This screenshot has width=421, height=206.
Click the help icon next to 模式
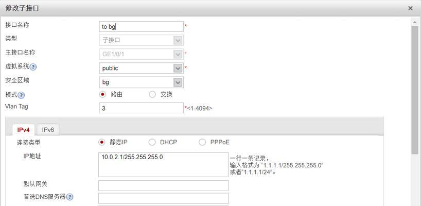point(21,95)
